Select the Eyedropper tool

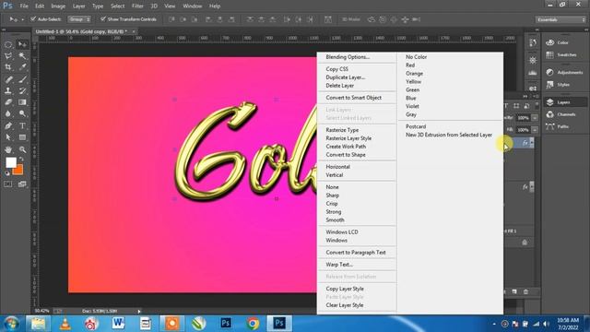pyautogui.click(x=22, y=67)
